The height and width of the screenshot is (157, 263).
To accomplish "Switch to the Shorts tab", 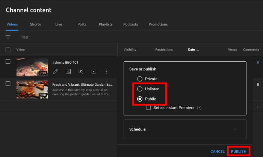I will point(35,24).
